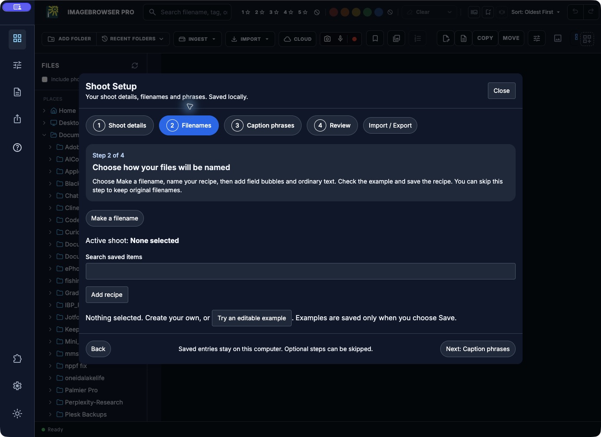The width and height of the screenshot is (601, 437).
Task: Open settings gear in left sidebar
Action: [17, 386]
